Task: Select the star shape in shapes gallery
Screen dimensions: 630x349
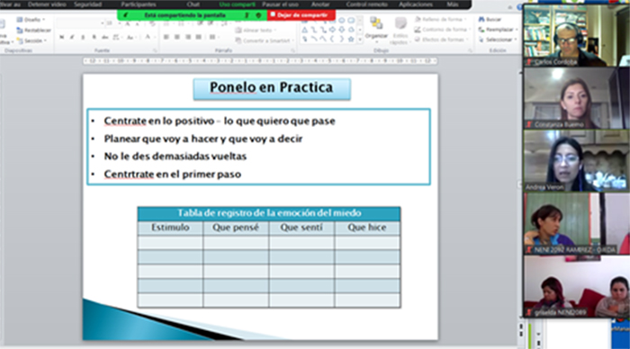Action: pos(351,39)
